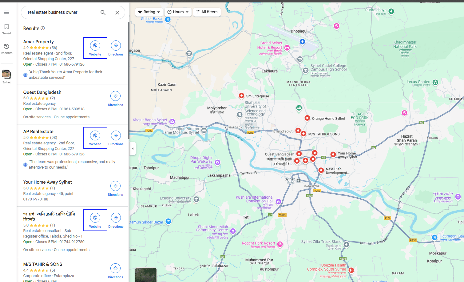Open AP Real Estate website

point(95,138)
